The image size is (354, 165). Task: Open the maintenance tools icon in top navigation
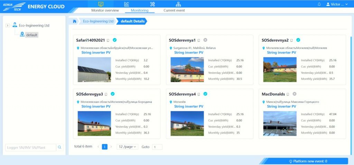(152, 4)
